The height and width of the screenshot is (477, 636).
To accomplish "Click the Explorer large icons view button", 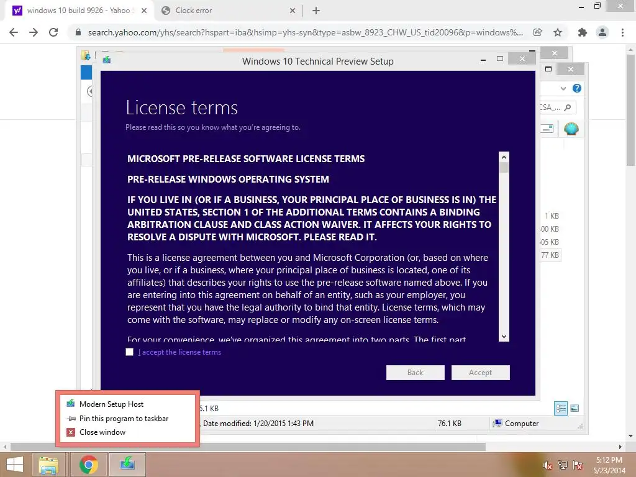I will tap(575, 408).
